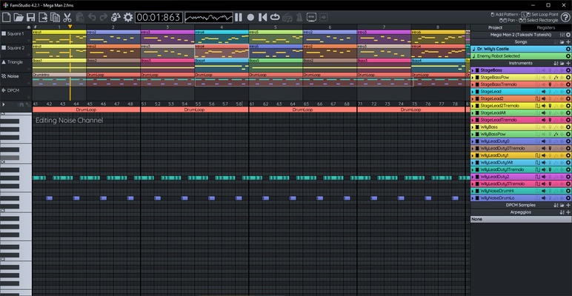Image resolution: width=572 pixels, height=296 pixels.
Task: Add a new instrument with Instruments plus
Action: point(568,63)
